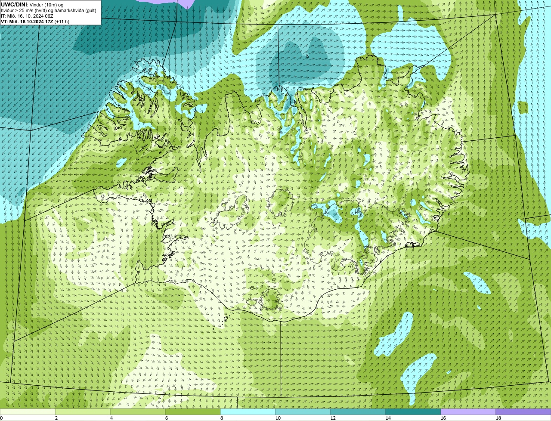This screenshot has width=551, height=421.
Task: Click the light cyan 8–10 m/s segment
Action: 248,412
